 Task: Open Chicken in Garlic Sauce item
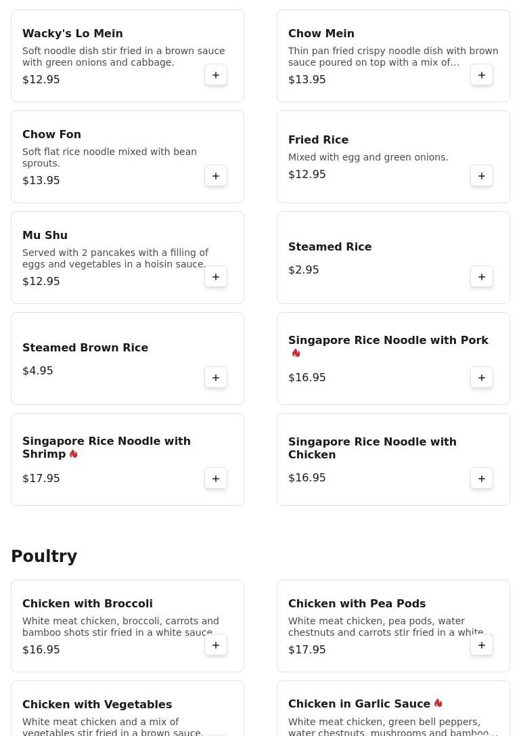[359, 704]
